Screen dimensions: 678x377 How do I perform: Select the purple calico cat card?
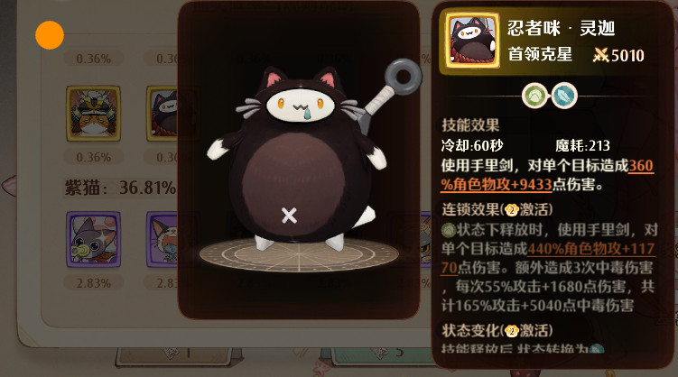[163, 239]
